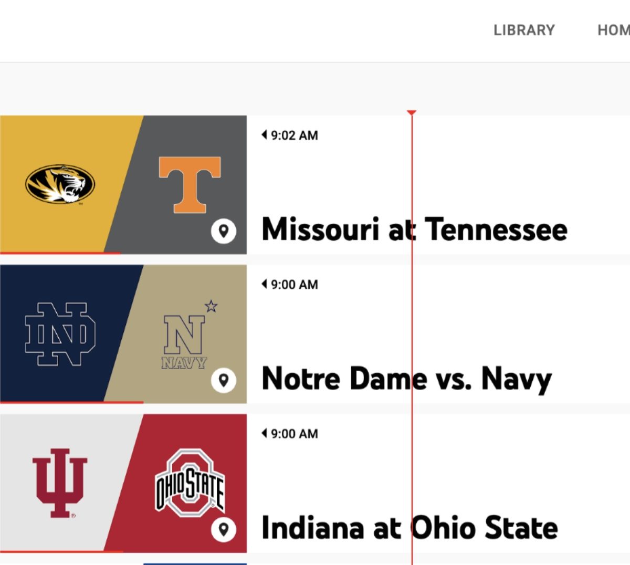Screen dimensions: 630x565
Task: Click location pin on Notre Dame-Navy thumbnail
Action: (x=224, y=380)
